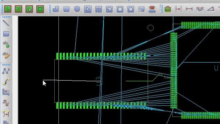Select the Shape Add Circle tool
The height and width of the screenshot is (124, 220).
pos(77,9)
